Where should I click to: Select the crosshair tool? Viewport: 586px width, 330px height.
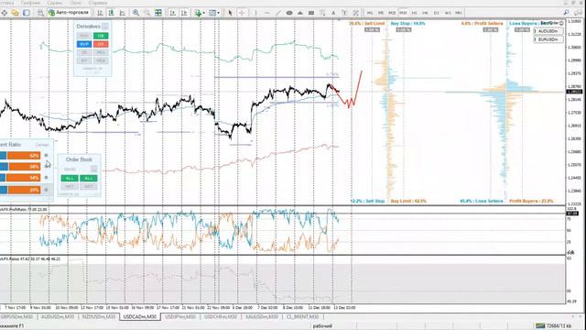(242, 13)
